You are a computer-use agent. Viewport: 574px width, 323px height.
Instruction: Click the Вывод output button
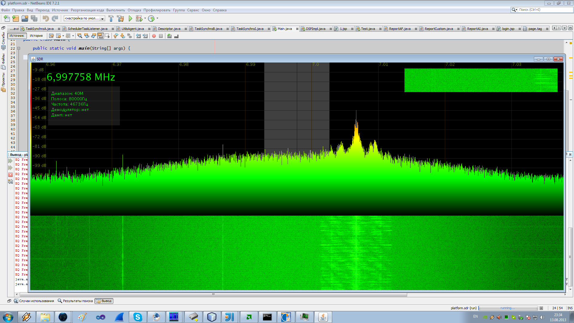pos(104,301)
